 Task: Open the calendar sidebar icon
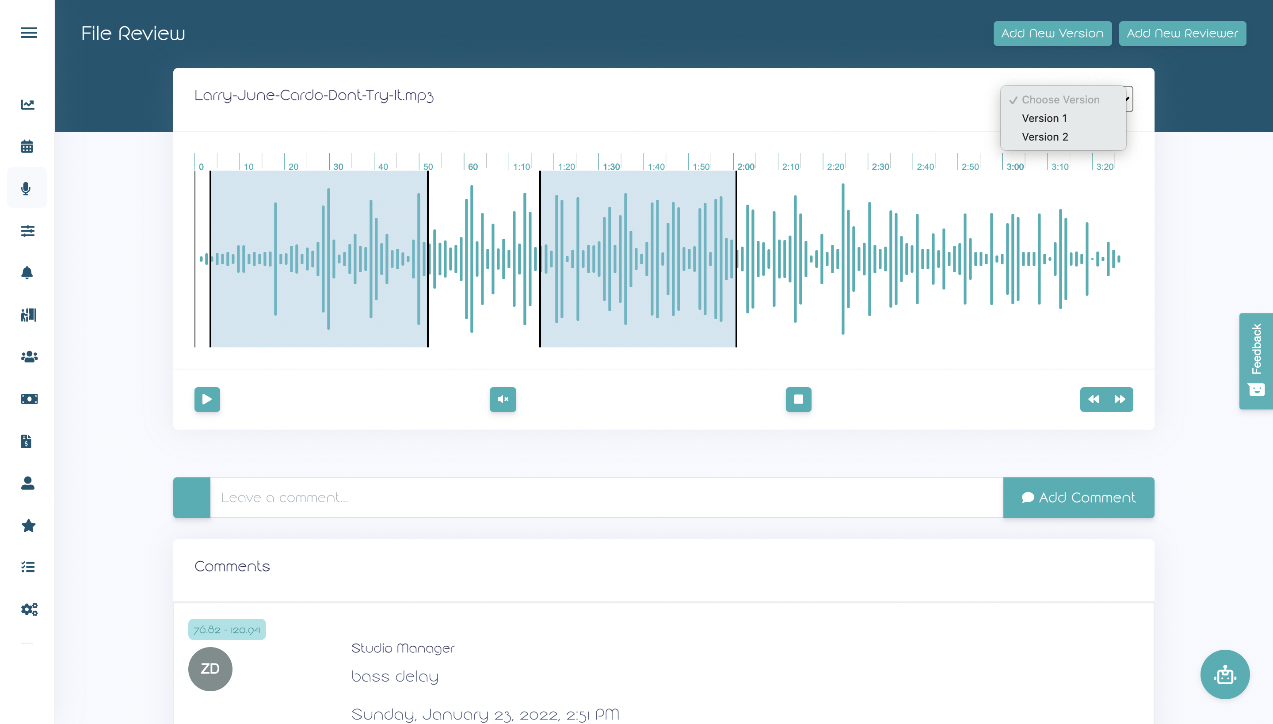27,146
